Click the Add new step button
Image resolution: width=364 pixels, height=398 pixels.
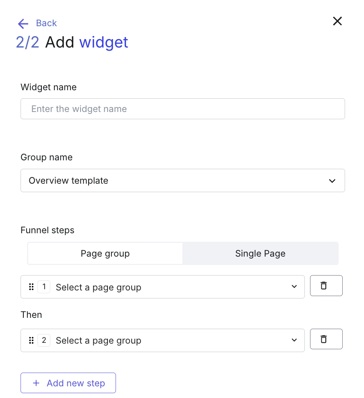point(68,383)
